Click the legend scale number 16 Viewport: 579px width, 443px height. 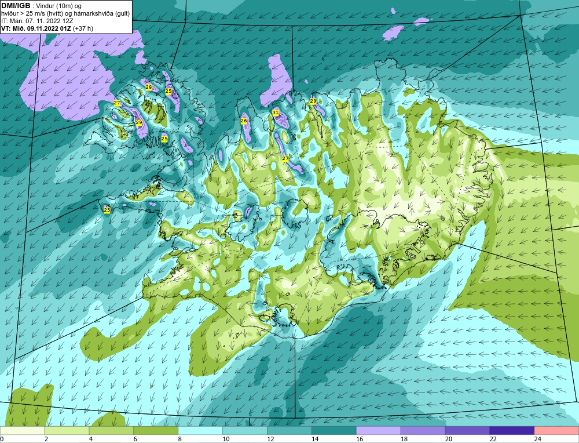tap(360, 439)
